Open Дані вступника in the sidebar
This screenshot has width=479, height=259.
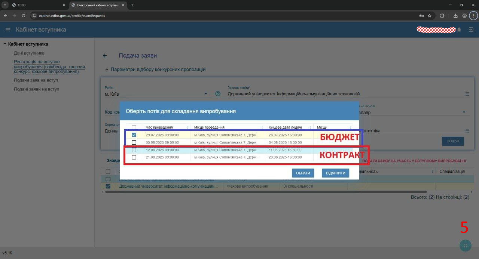(29, 53)
